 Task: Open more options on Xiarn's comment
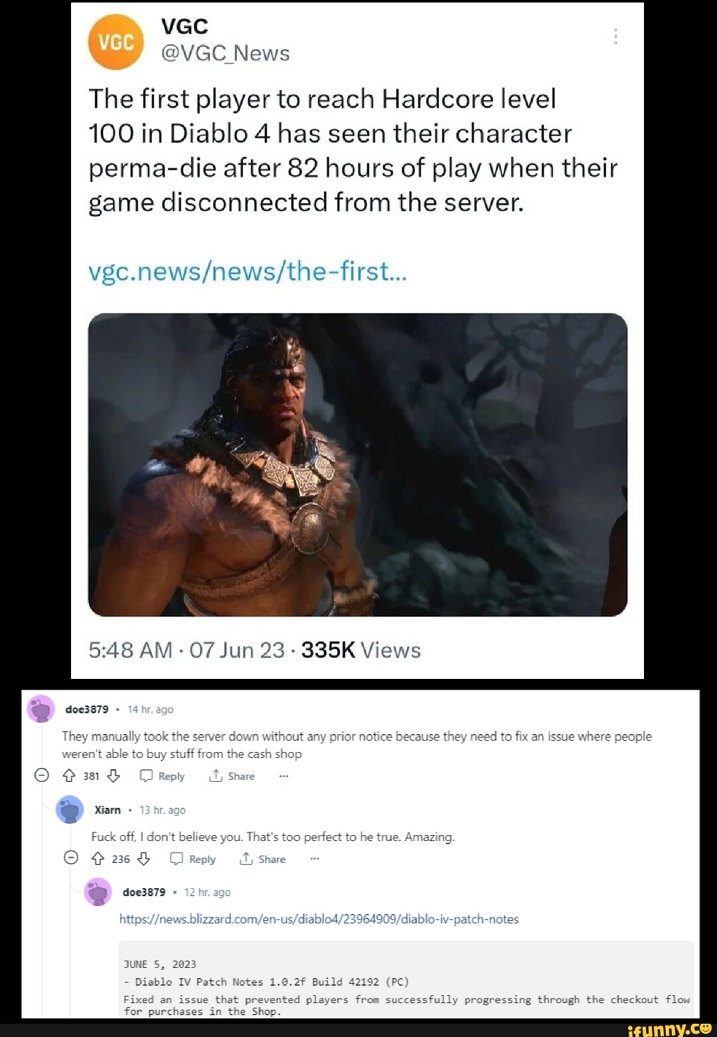pyautogui.click(x=315, y=859)
